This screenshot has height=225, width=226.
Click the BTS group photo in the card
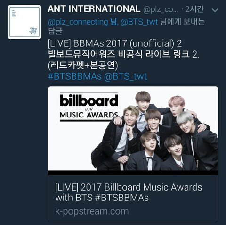(154, 131)
